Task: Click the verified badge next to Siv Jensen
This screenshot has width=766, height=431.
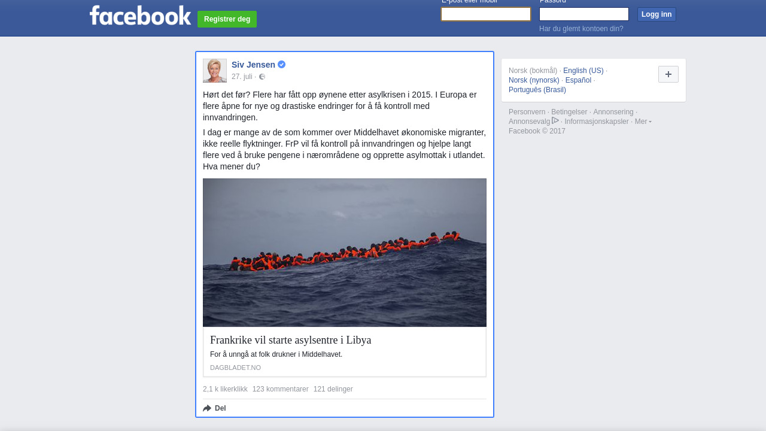Action: click(x=281, y=65)
